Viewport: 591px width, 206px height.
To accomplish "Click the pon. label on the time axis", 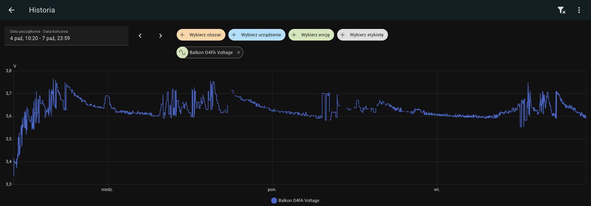I will (272, 189).
